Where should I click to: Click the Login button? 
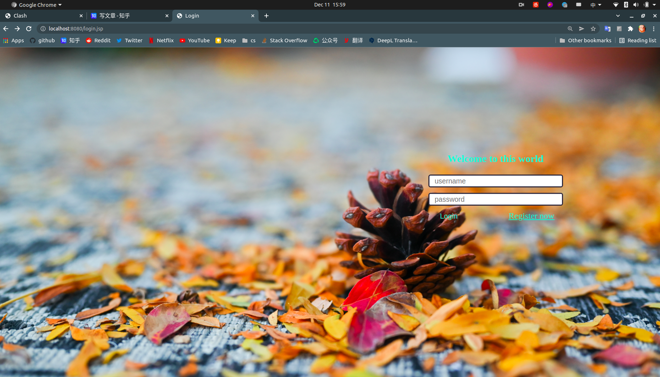[x=449, y=216]
